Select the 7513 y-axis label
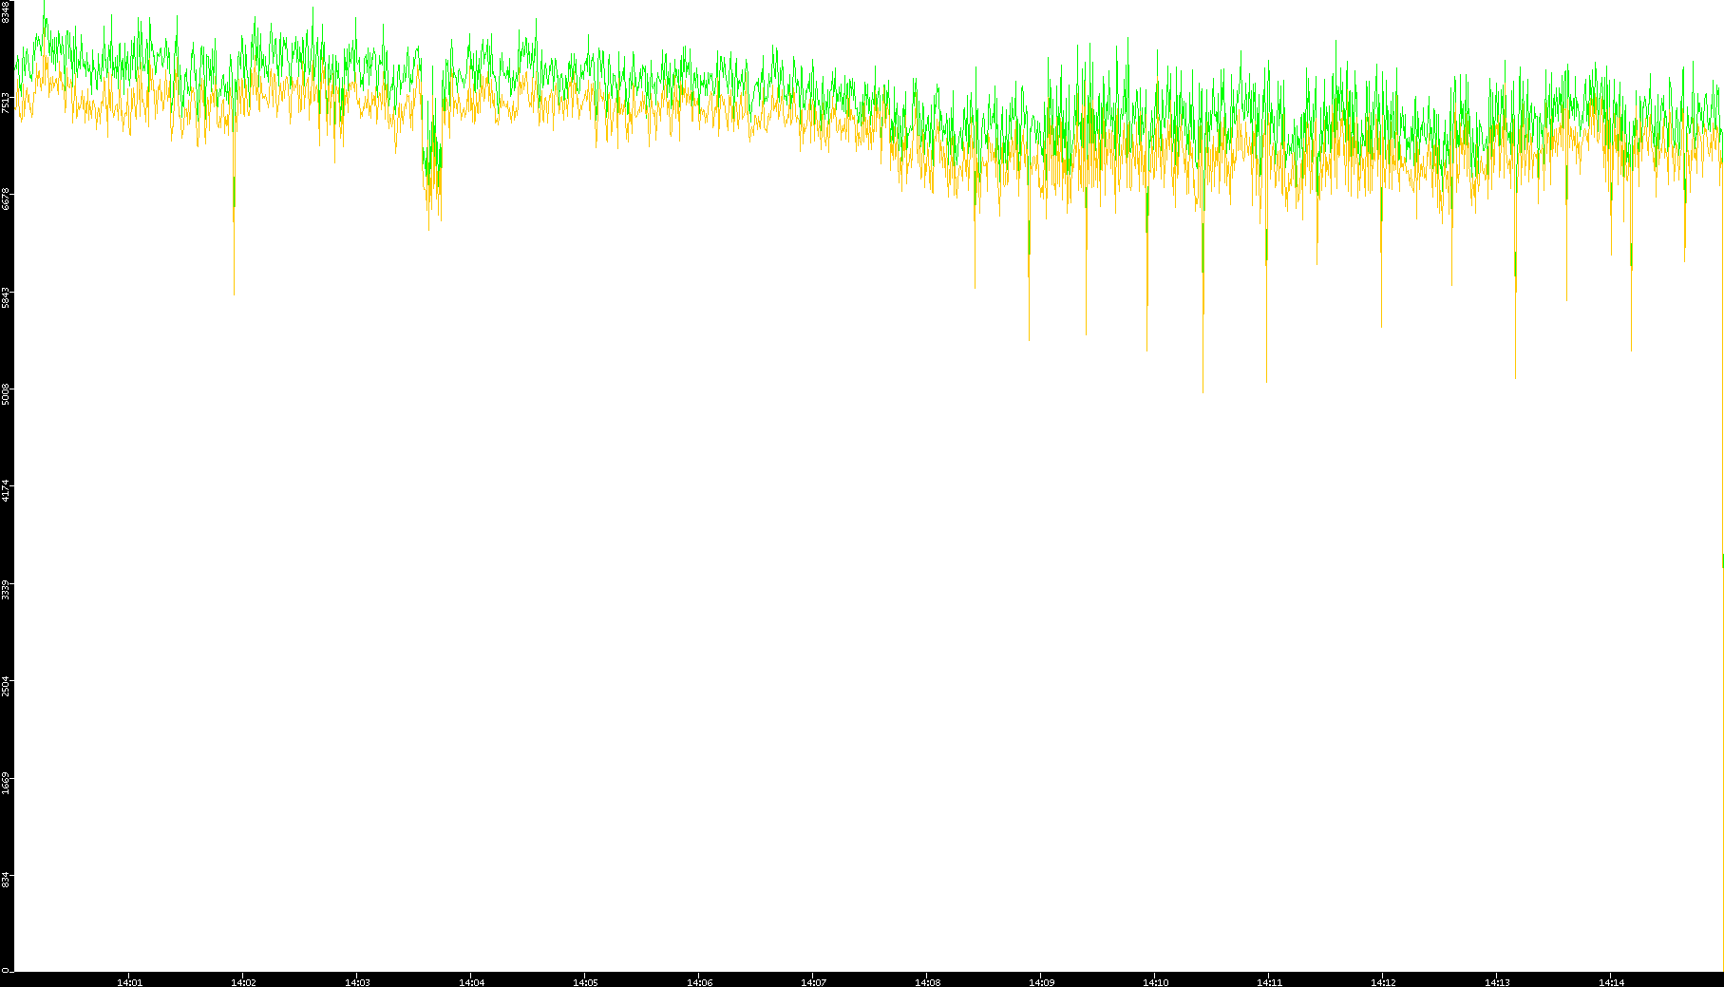 [6, 103]
